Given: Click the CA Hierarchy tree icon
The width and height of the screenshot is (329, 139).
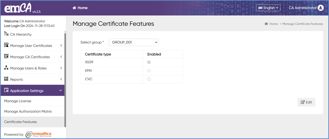Looking at the screenshot, I should click(x=6, y=34).
